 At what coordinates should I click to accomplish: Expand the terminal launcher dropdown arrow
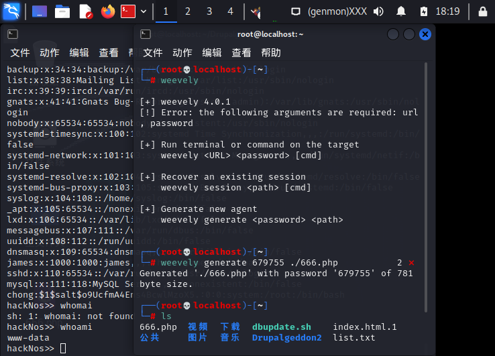tap(144, 11)
